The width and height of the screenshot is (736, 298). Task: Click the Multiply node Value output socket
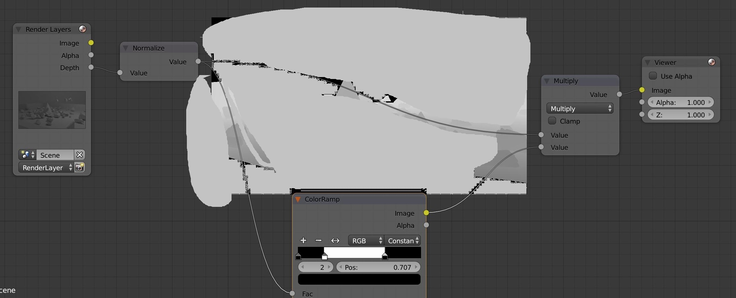coord(619,94)
